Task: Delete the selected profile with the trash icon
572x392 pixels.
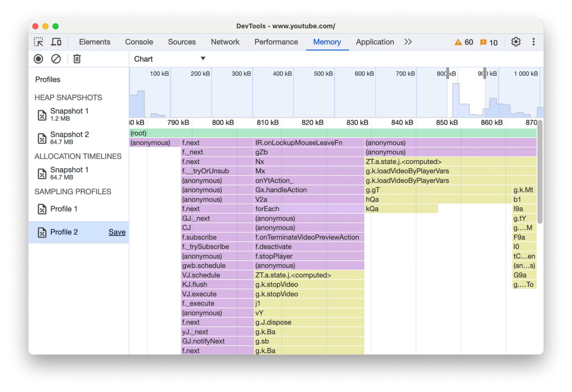Action: click(77, 59)
